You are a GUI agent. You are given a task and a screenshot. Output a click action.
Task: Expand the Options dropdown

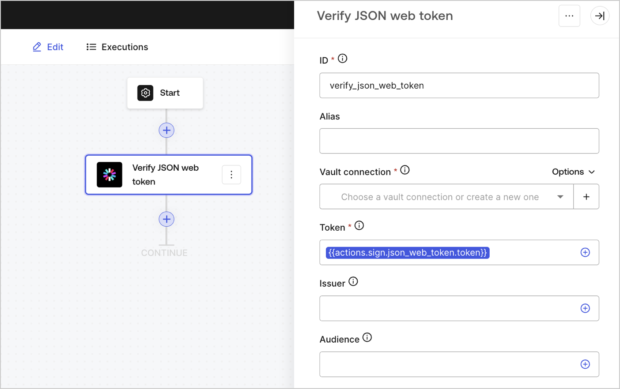click(574, 172)
